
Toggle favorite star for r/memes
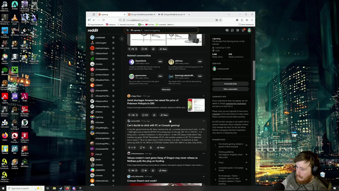(x=113, y=165)
